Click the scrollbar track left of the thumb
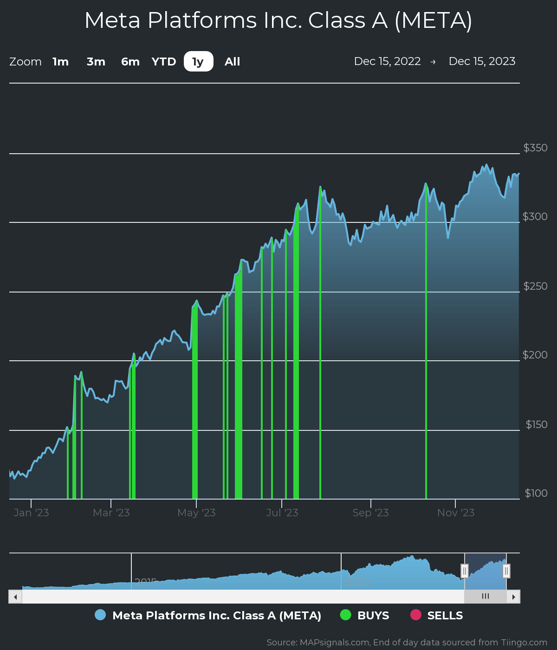 click(x=243, y=597)
